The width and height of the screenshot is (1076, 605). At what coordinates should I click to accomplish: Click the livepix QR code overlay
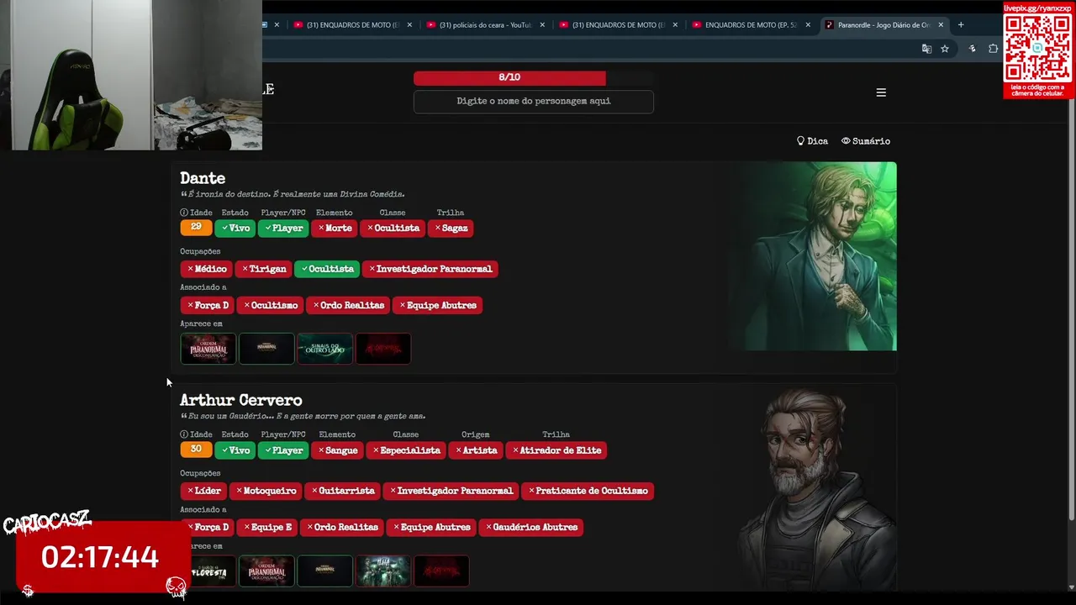pos(1038,50)
